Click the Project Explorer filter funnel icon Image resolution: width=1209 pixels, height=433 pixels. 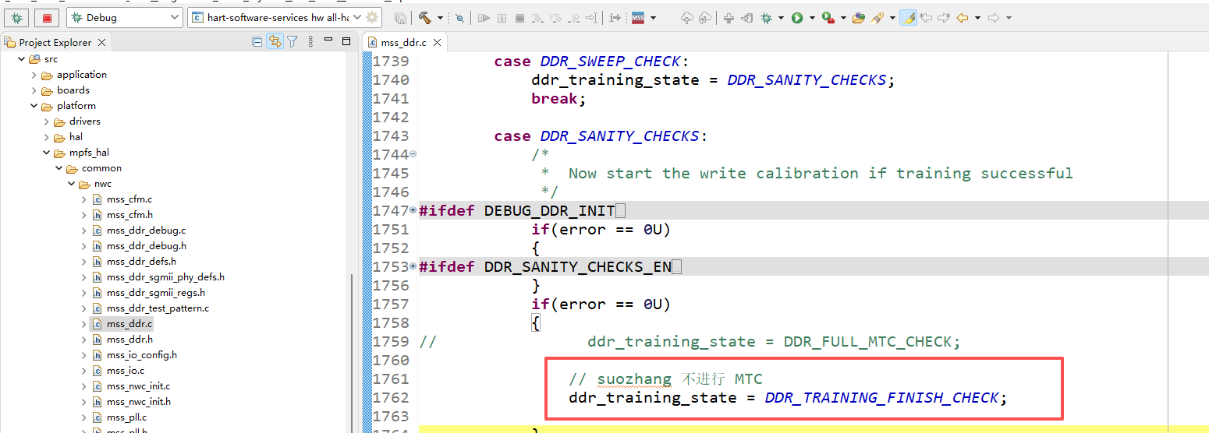[292, 42]
